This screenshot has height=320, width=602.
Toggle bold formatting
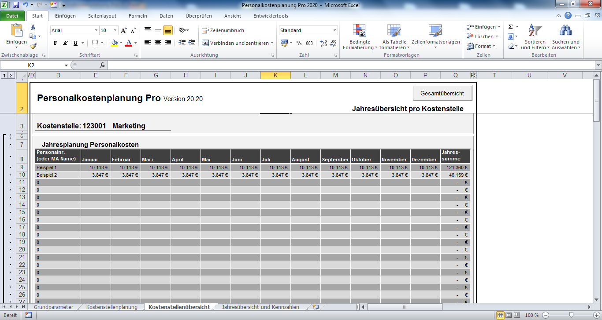[56, 43]
